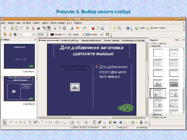Choose the title slide layout
The width and height of the screenshot is (187, 140).
tap(174, 53)
